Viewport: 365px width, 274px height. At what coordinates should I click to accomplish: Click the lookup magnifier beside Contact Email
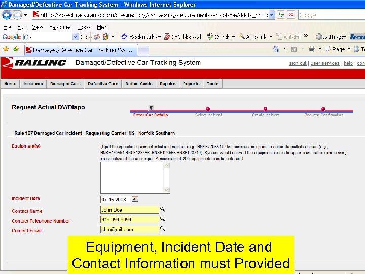(x=162, y=229)
